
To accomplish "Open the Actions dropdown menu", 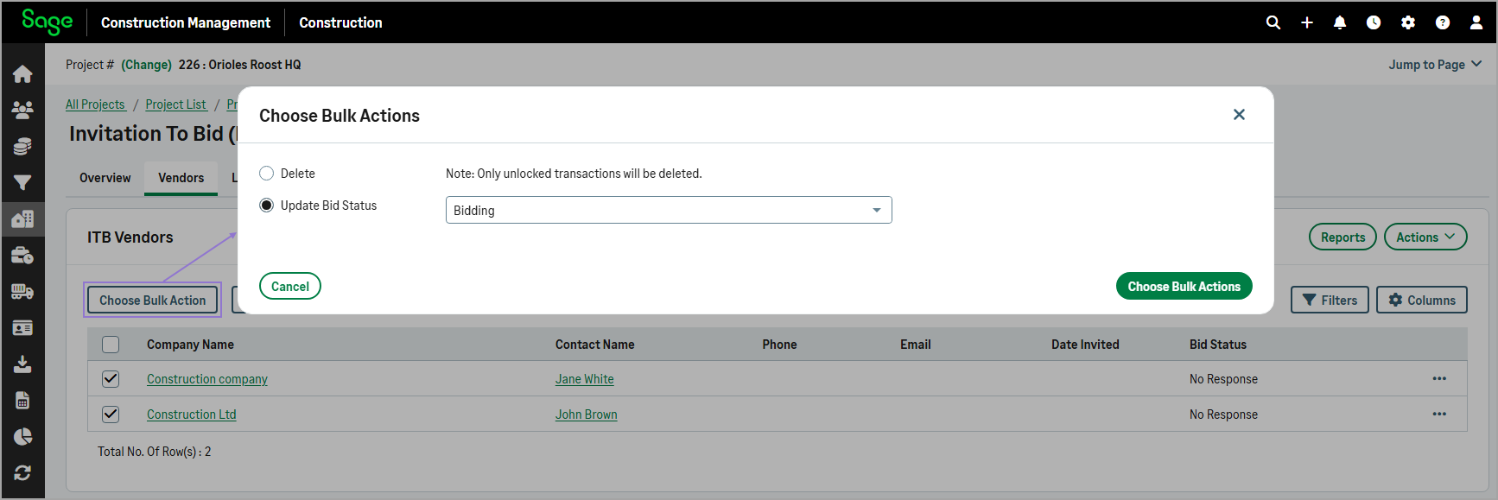I will coord(1425,237).
